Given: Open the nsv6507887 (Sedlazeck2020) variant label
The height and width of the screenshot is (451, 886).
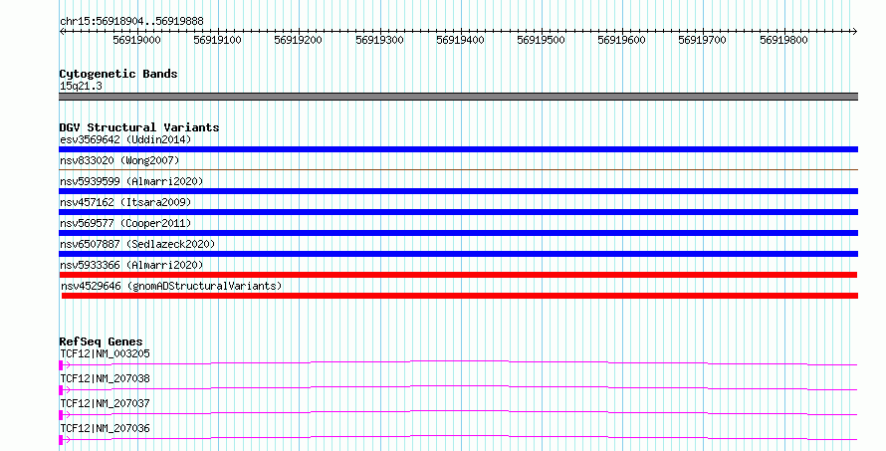Looking at the screenshot, I should (137, 244).
